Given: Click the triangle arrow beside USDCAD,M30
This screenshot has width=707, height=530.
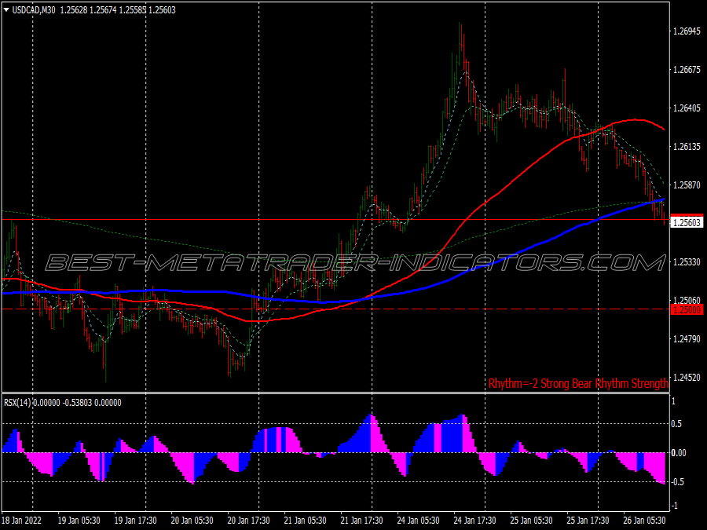Looking at the screenshot, I should (x=6, y=9).
